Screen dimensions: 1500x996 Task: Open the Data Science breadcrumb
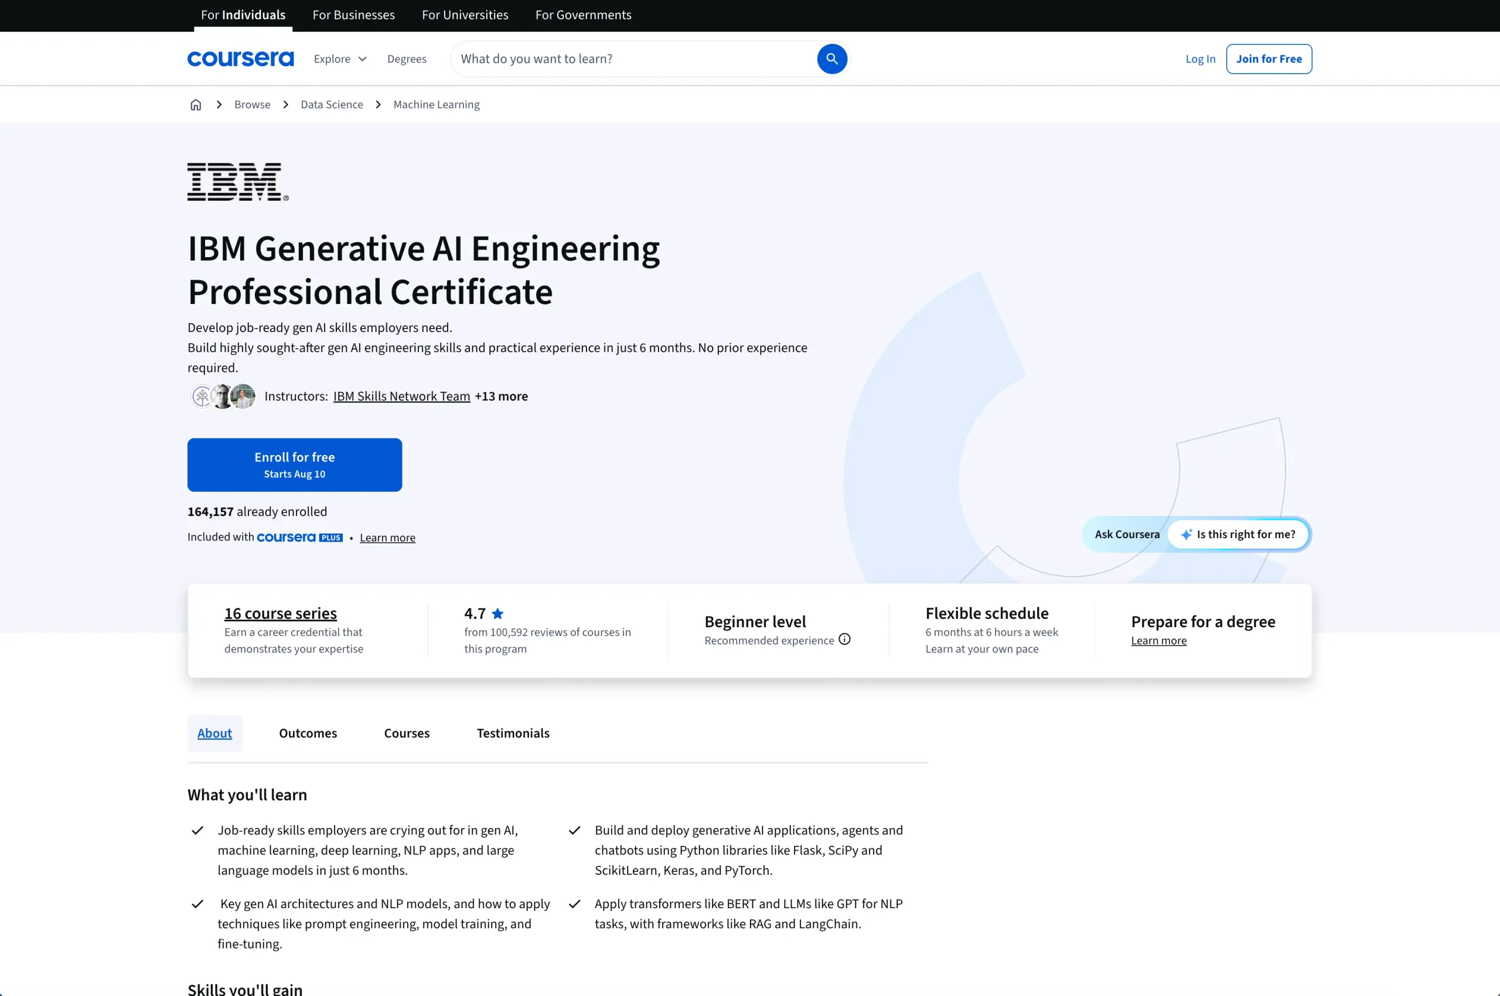click(332, 104)
